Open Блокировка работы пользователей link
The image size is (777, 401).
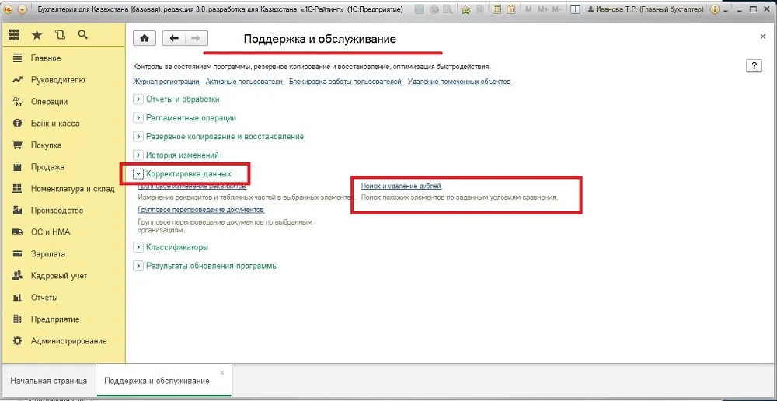[345, 82]
